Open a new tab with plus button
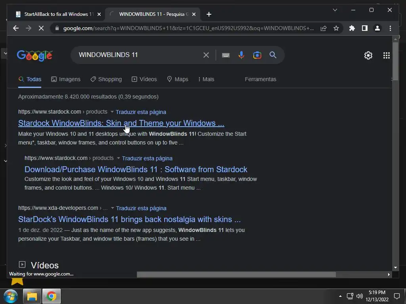This screenshot has height=304, width=406. (x=209, y=14)
